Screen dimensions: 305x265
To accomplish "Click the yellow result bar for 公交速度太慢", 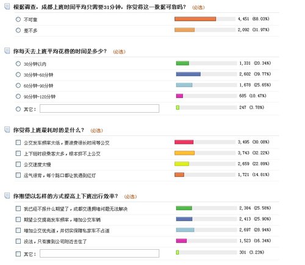I will click(182, 164).
